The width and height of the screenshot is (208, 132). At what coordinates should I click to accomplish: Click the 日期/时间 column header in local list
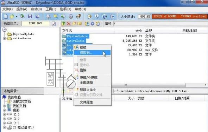pyautogui.click(x=182, y=98)
